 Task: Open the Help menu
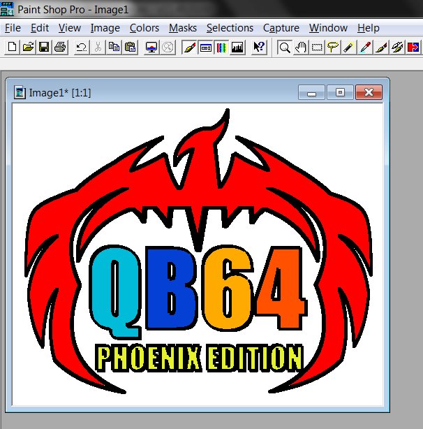[x=369, y=28]
